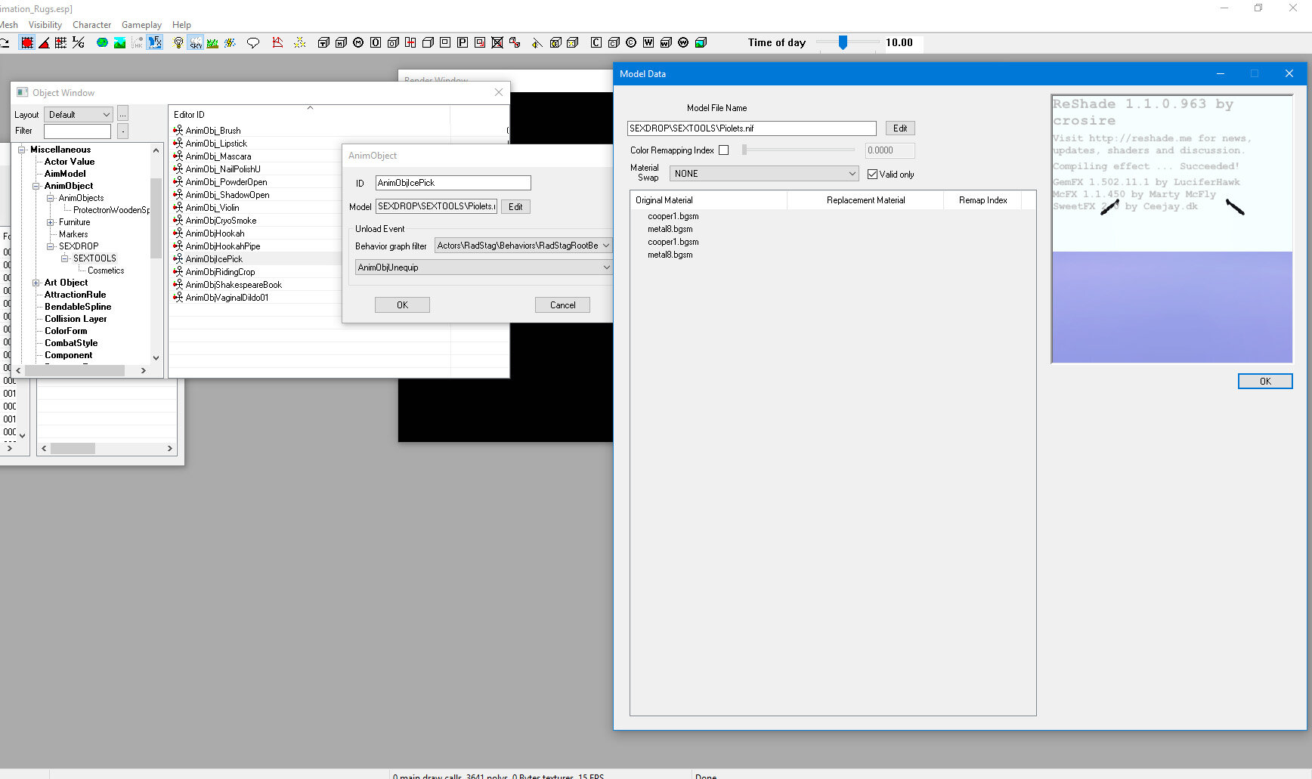Toggle the Sky toolbar icon

click(x=196, y=43)
